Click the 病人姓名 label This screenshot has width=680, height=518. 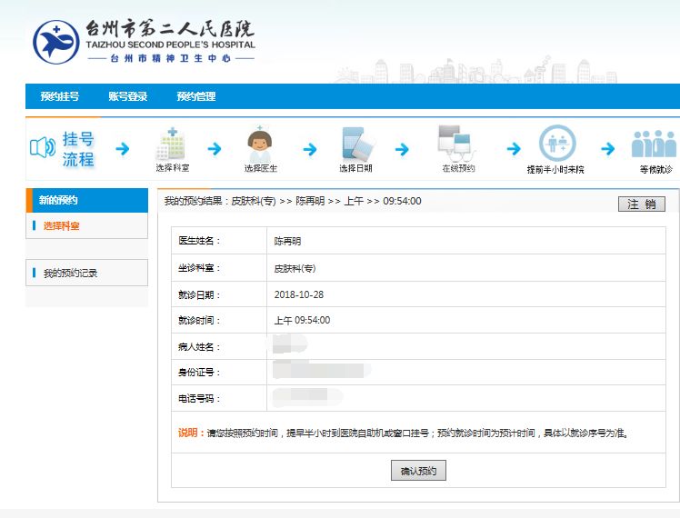point(199,347)
